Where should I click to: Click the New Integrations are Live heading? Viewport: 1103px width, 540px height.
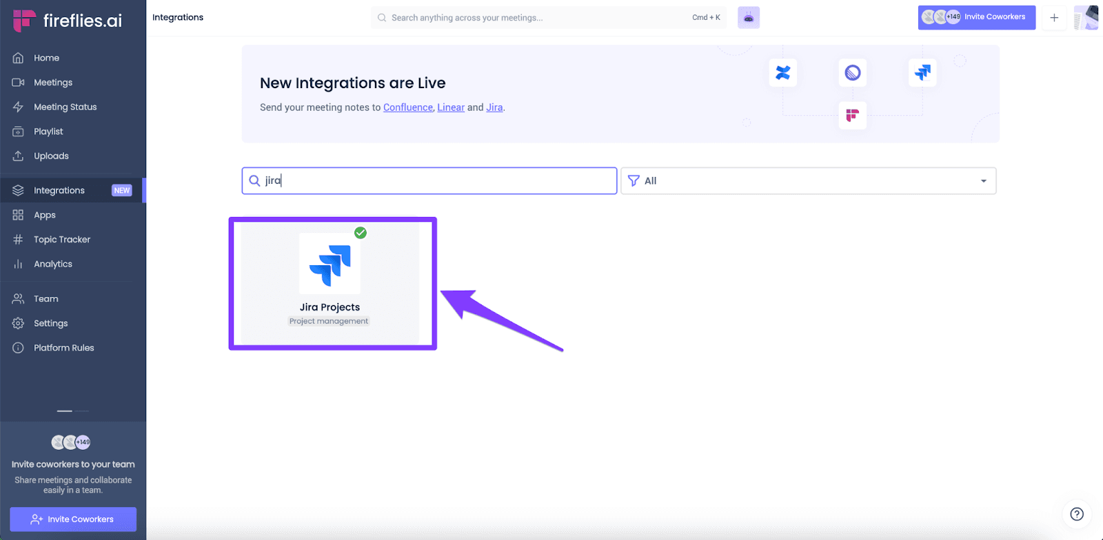[353, 83]
